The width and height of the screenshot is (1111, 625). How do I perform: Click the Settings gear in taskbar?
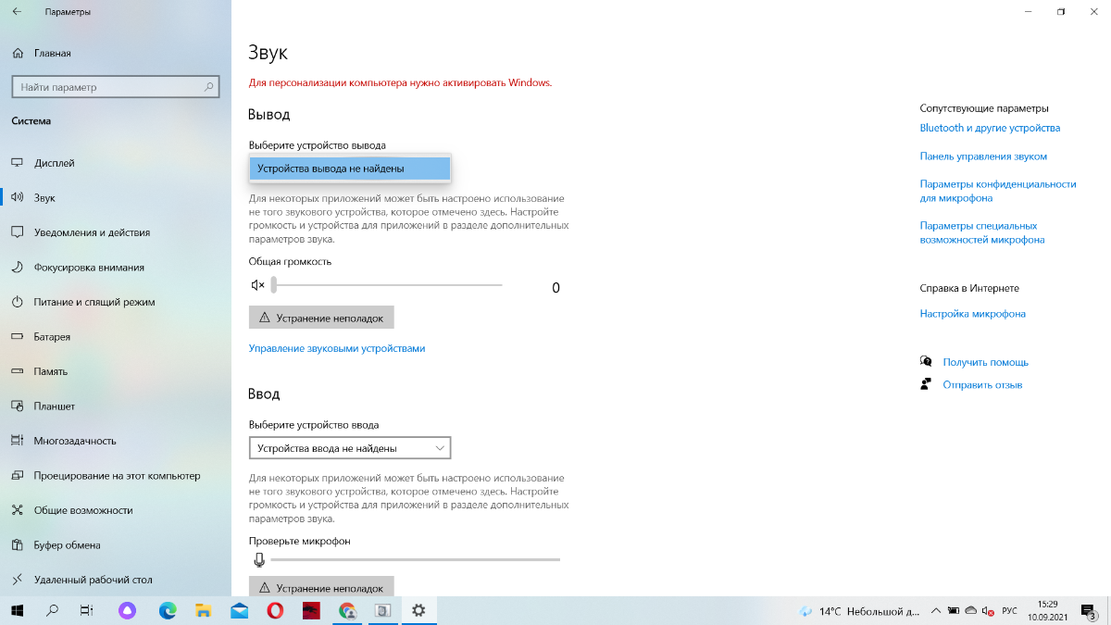[418, 610]
